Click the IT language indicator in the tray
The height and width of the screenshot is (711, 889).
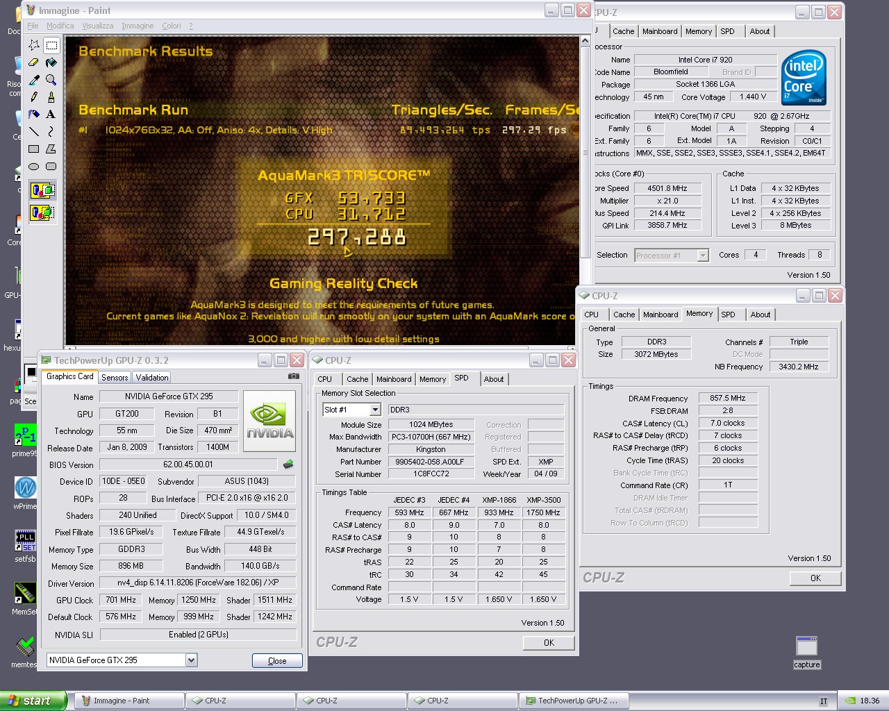click(824, 701)
